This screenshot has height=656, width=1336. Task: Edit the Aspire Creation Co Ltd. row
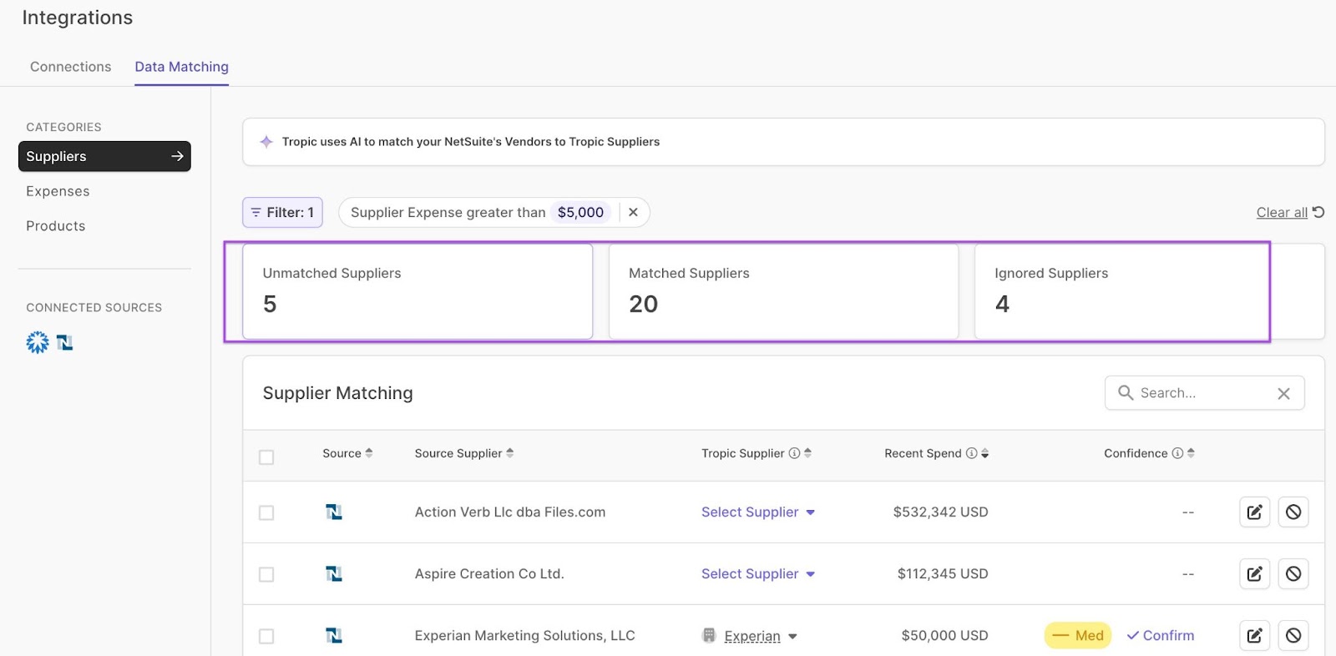[x=1255, y=574]
